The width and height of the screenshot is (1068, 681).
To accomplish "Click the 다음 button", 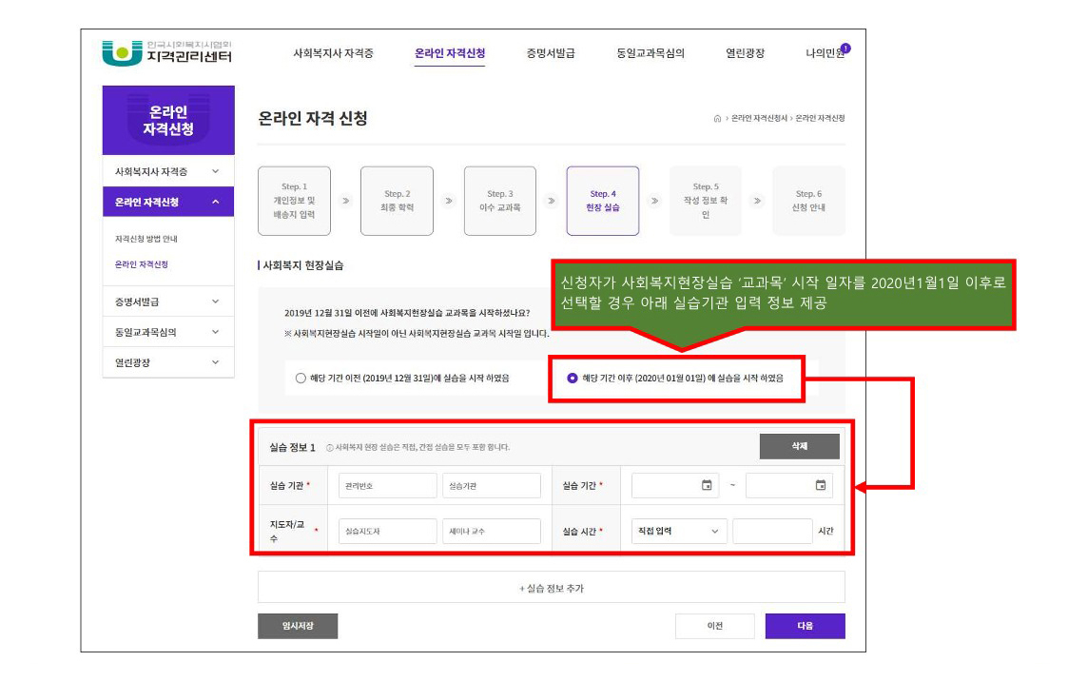I will 806,626.
